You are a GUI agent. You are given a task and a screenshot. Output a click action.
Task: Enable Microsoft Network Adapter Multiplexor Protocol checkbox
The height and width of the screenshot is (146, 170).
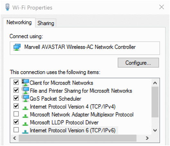click(x=16, y=114)
